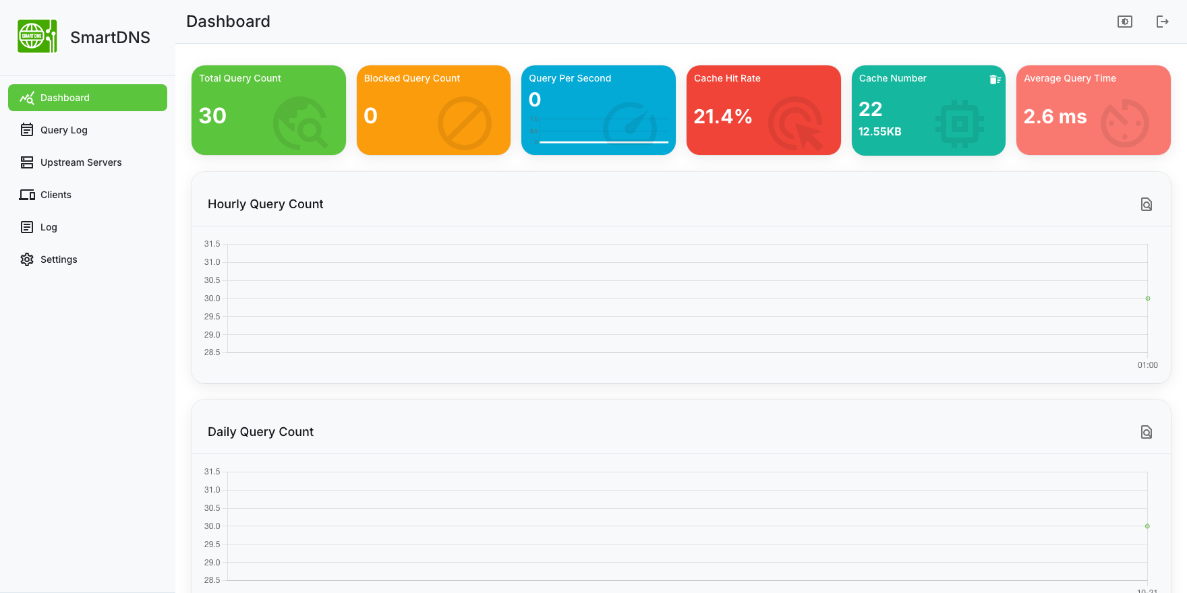The height and width of the screenshot is (593, 1187).
Task: Click the Blocked Query Count card
Action: 434,110
